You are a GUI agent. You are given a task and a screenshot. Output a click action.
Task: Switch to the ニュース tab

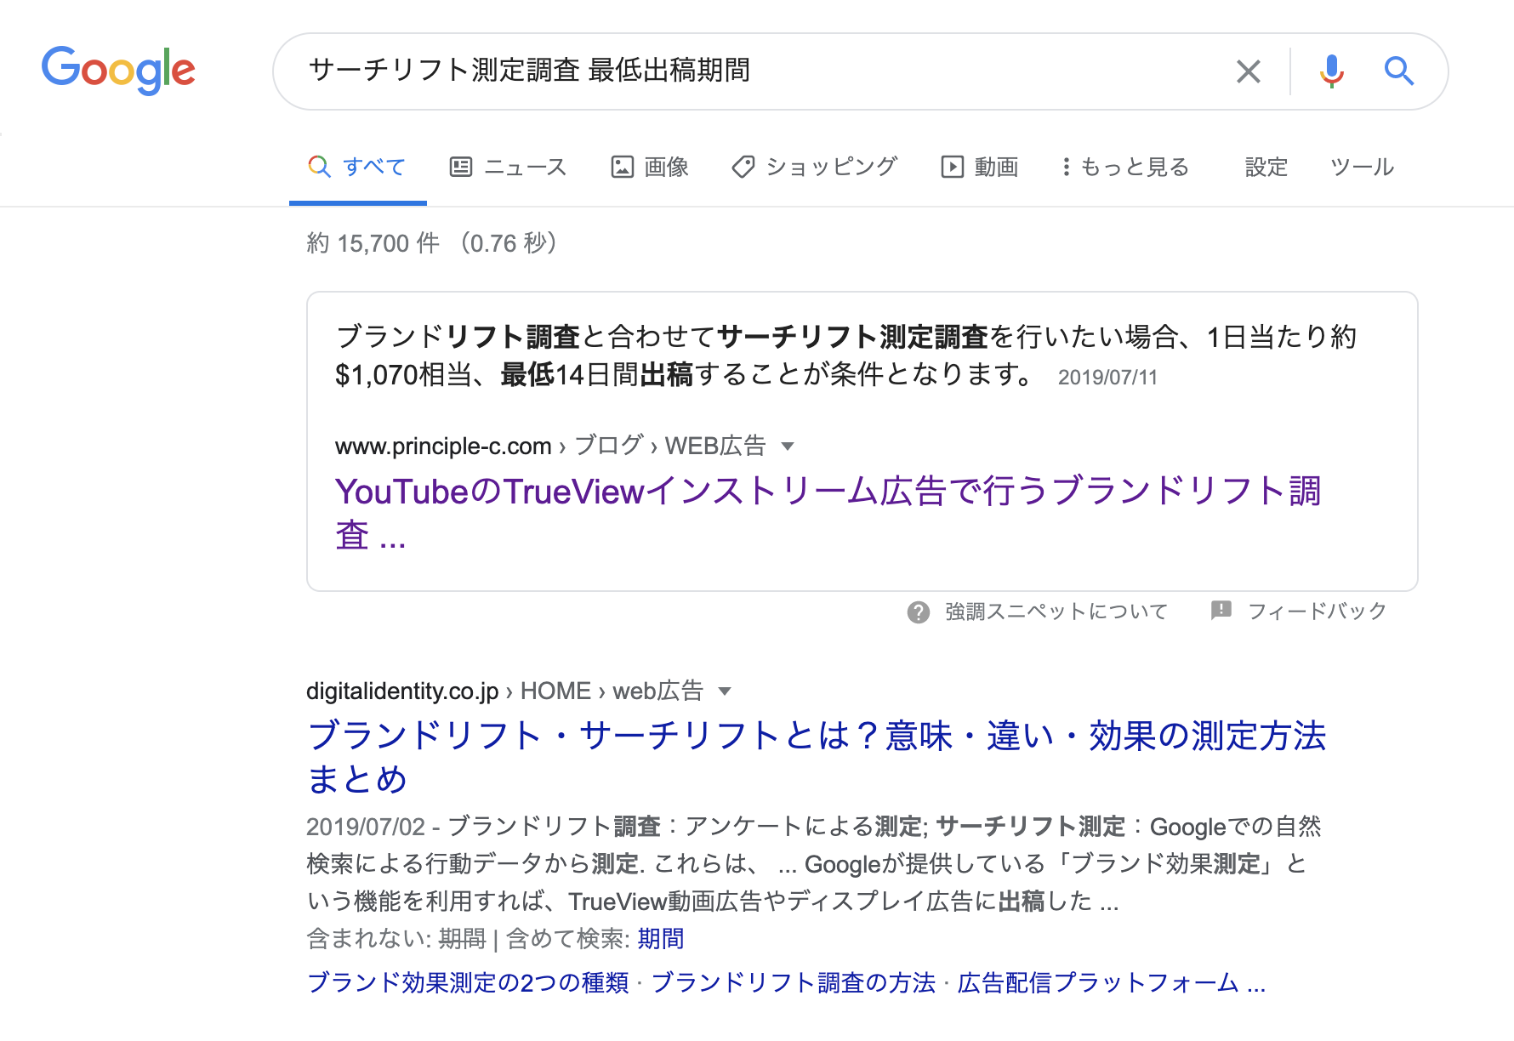(508, 167)
